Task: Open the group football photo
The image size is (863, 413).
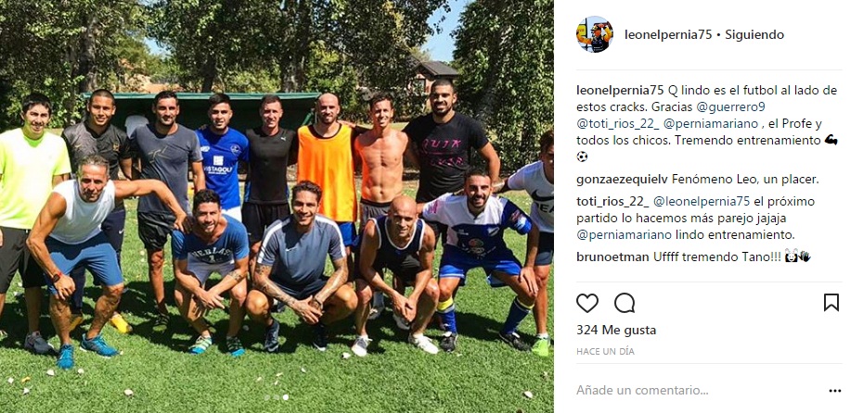Action: click(x=277, y=206)
